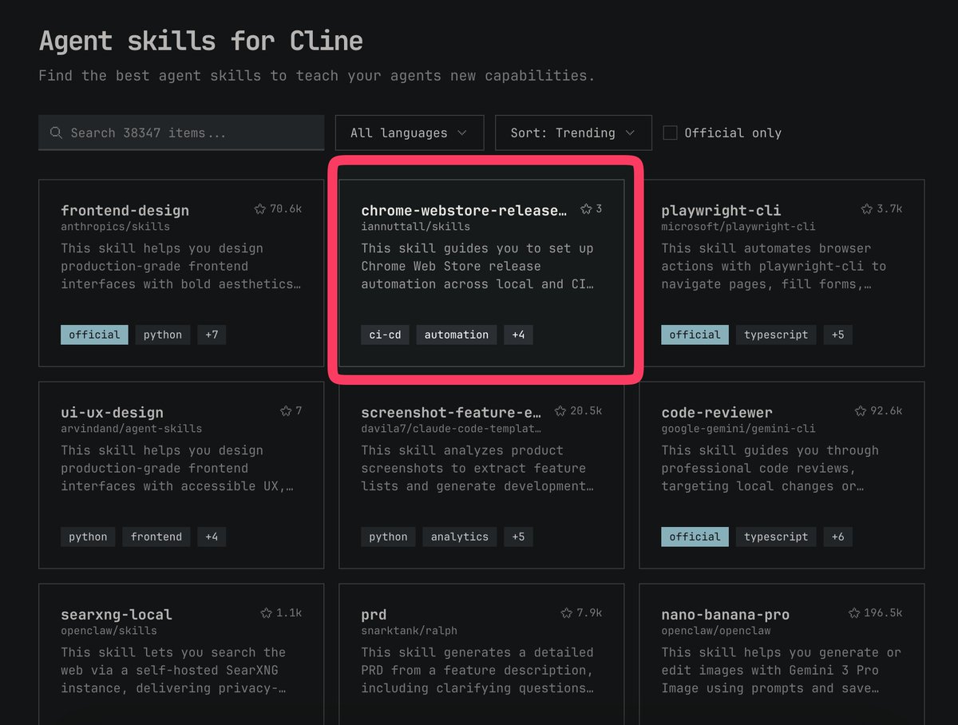Click star icon on nano-banana-pro card
958x725 pixels.
coord(854,613)
